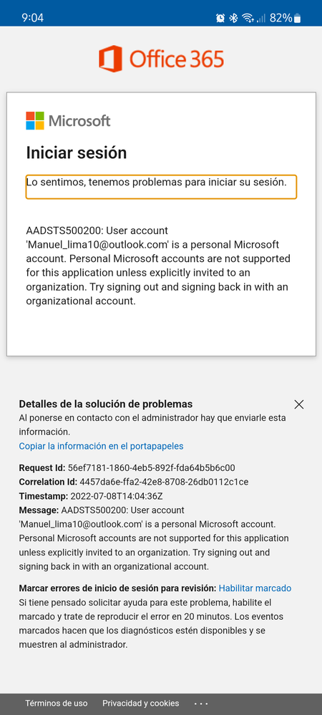The width and height of the screenshot is (322, 715).
Task: Tap the battery icon in status bar
Action: (298, 18)
